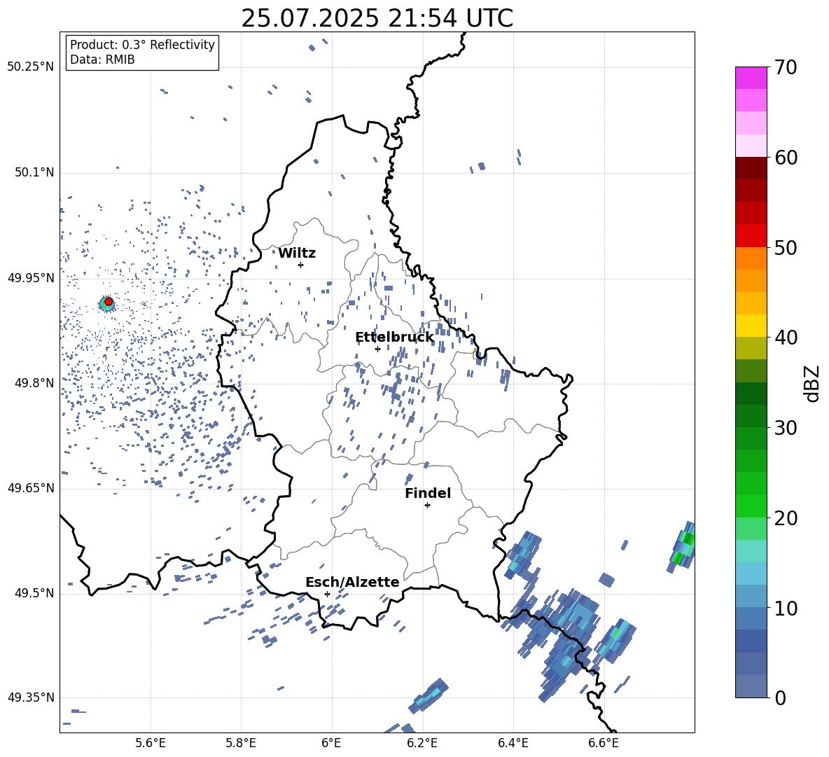Click the Data: RMIB text
This screenshot has height=757, width=829.
pos(102,60)
